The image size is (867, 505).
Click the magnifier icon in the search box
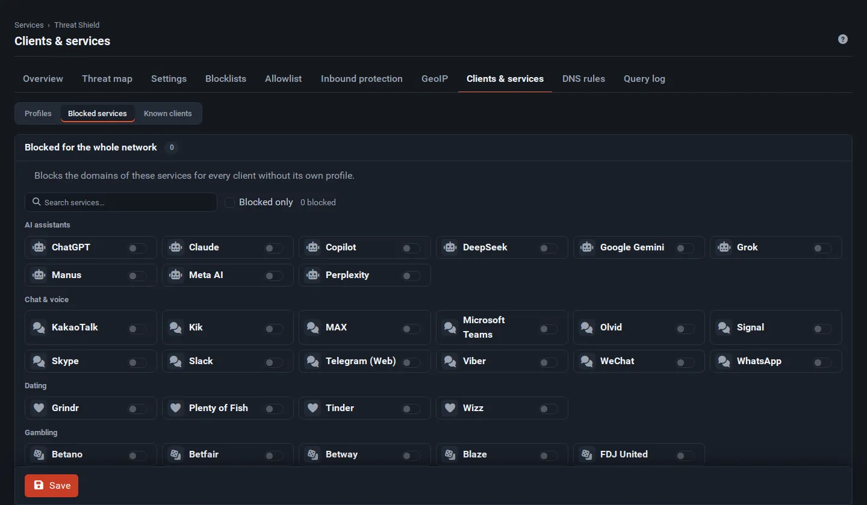[x=37, y=202]
